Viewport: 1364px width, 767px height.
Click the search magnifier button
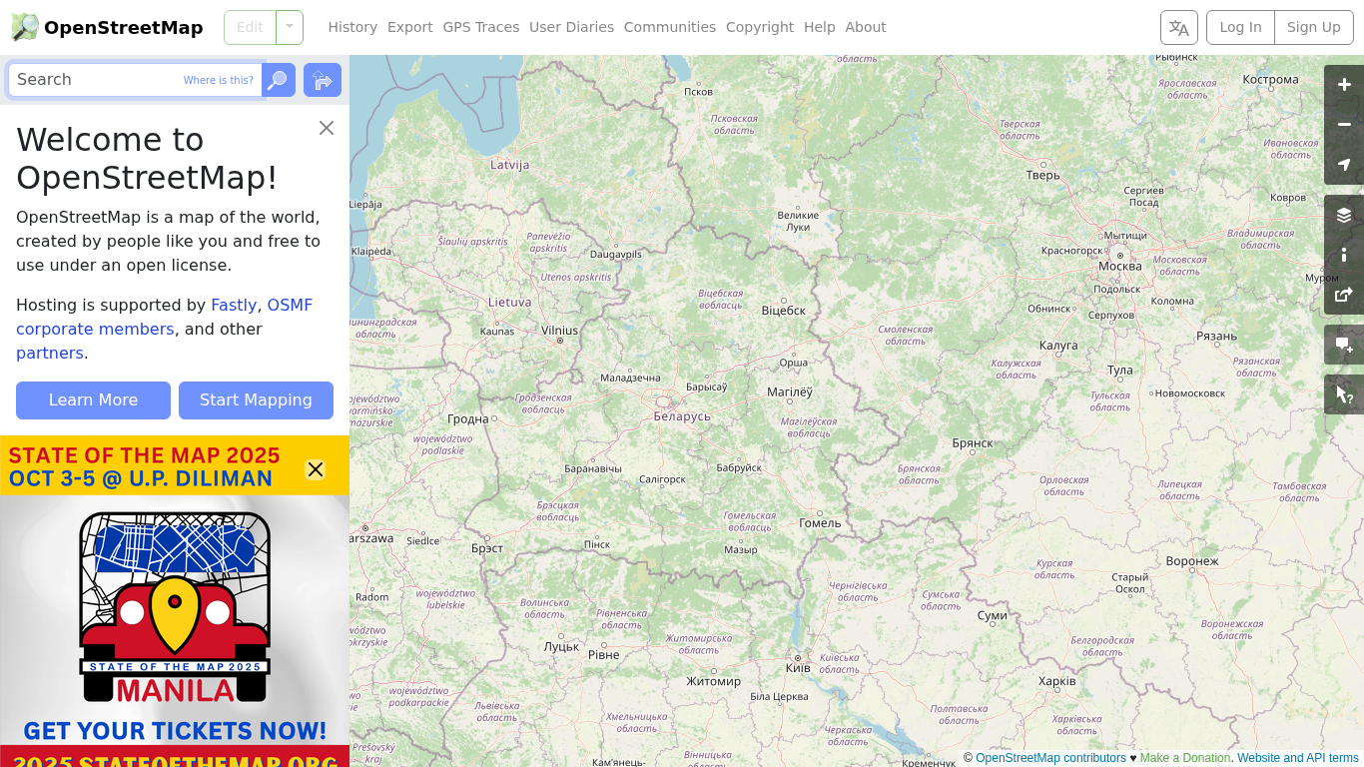pyautogui.click(x=279, y=80)
